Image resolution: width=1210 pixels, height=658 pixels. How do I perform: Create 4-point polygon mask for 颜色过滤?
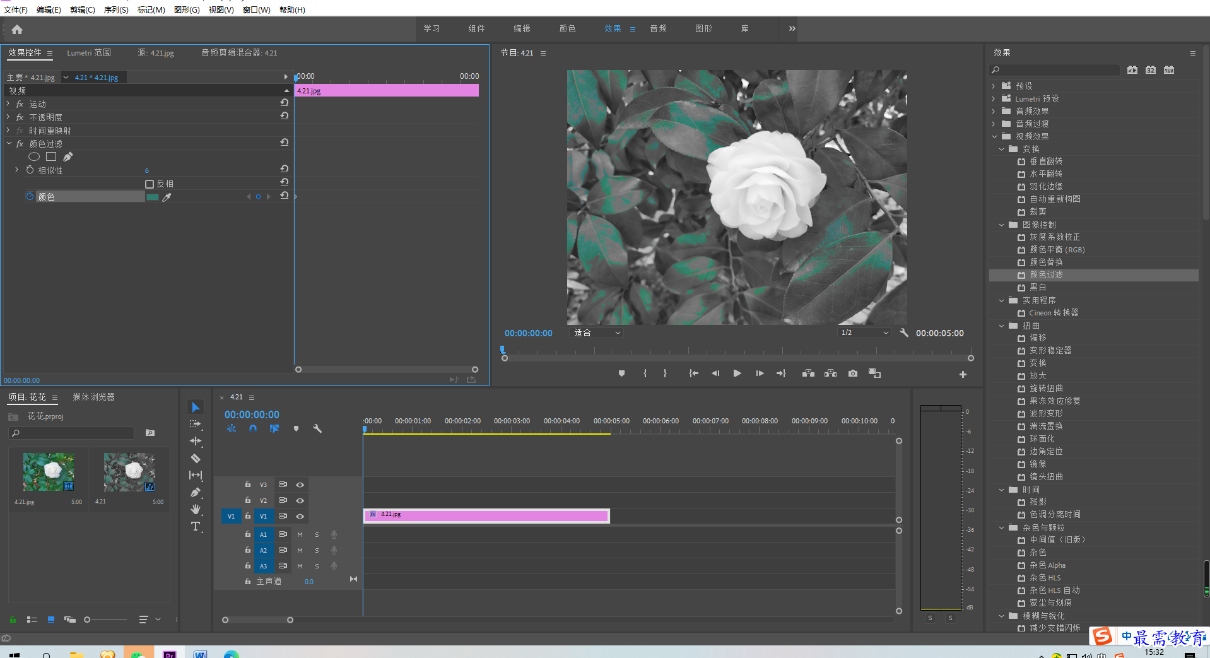(51, 156)
